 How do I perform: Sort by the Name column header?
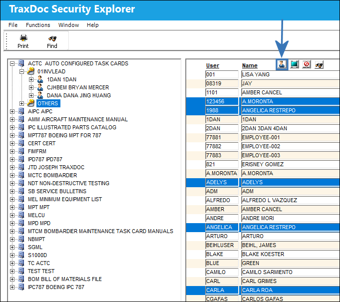(250, 65)
